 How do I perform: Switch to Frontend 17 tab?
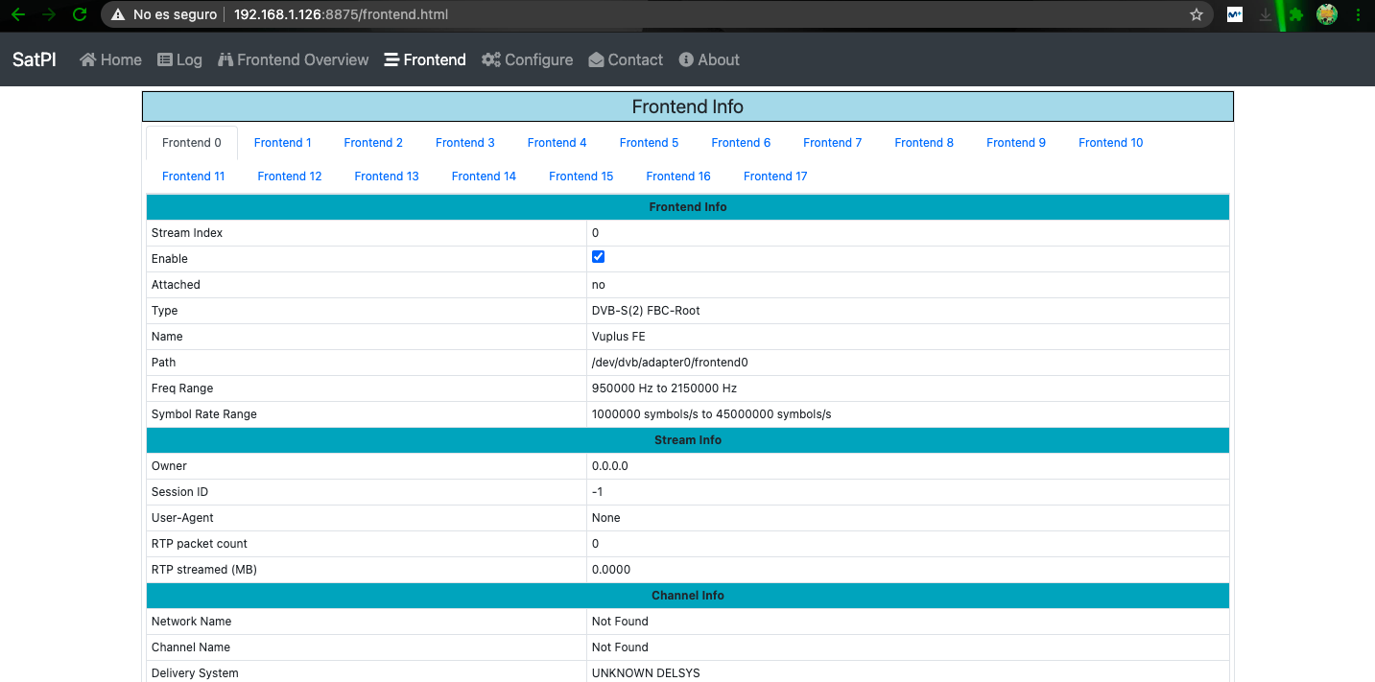coord(774,176)
